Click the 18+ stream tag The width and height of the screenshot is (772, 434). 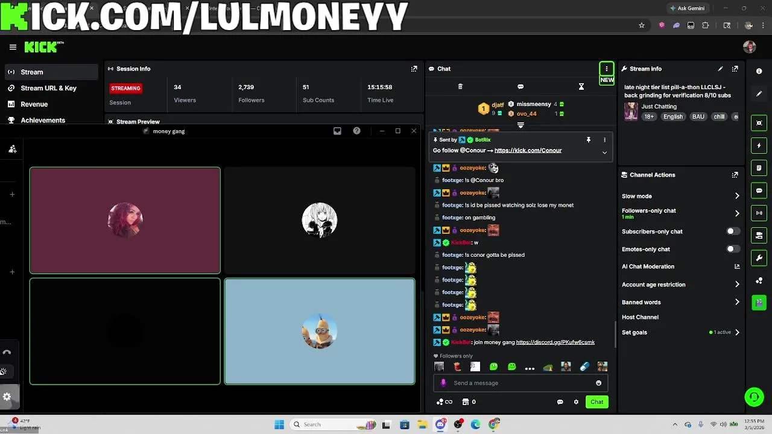tap(649, 117)
